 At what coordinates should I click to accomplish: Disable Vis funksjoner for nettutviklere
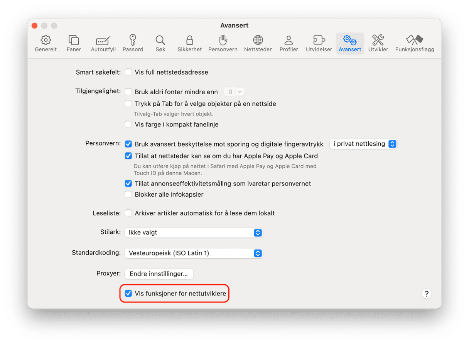[x=128, y=294]
